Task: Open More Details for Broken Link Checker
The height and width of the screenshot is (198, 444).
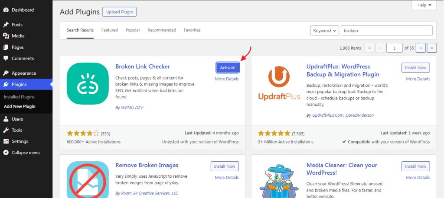Action: point(227,79)
